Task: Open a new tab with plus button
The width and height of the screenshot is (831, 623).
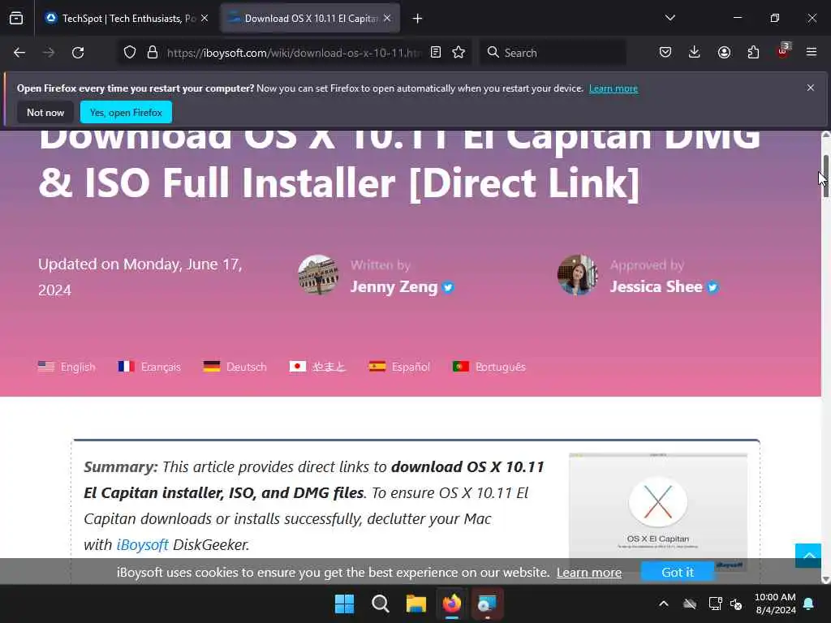Action: point(418,19)
